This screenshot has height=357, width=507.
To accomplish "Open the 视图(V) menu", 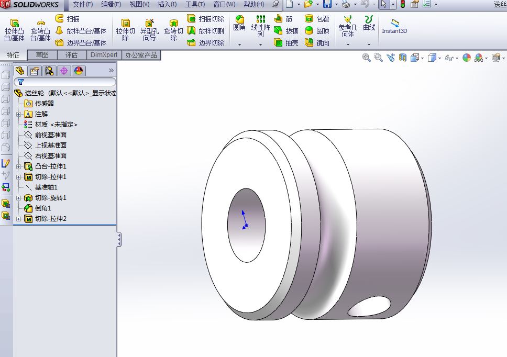I will [x=139, y=5].
